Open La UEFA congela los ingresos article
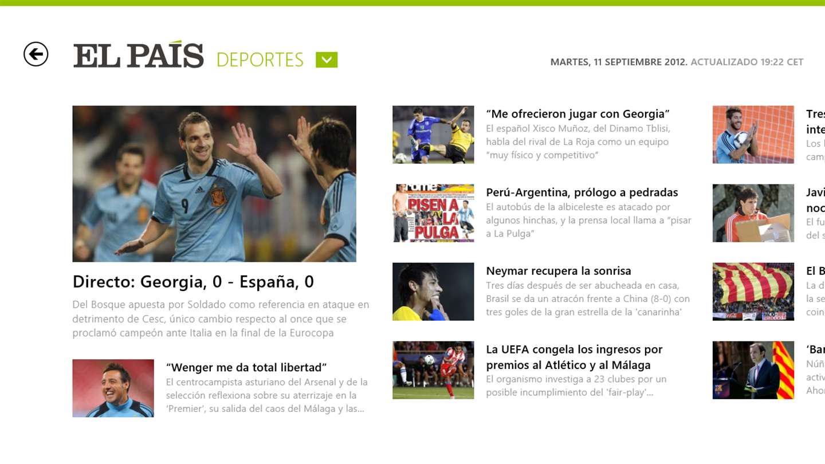This screenshot has height=464, width=825. [574, 357]
